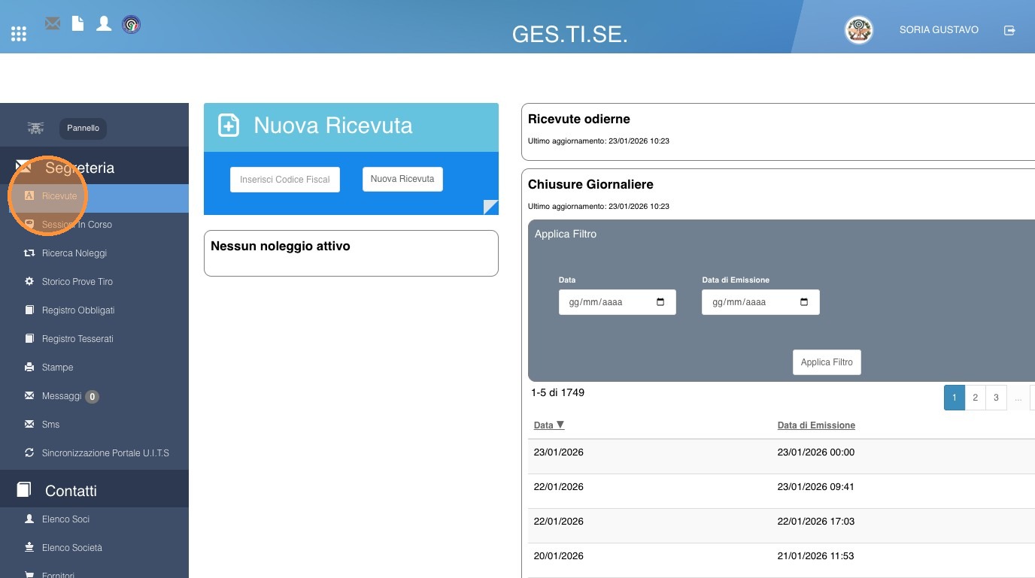Click the plus-document icon beside Nuova Ricevuta heading
This screenshot has width=1035, height=578.
click(x=229, y=126)
